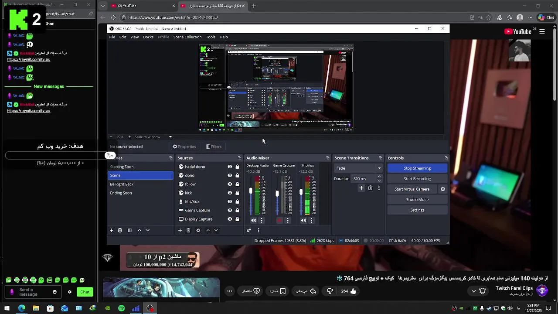Open the OBS Edit menu
This screenshot has width=558, height=314.
click(x=123, y=37)
